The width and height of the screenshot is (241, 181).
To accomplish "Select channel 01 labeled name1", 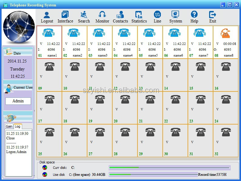I will [49, 42].
